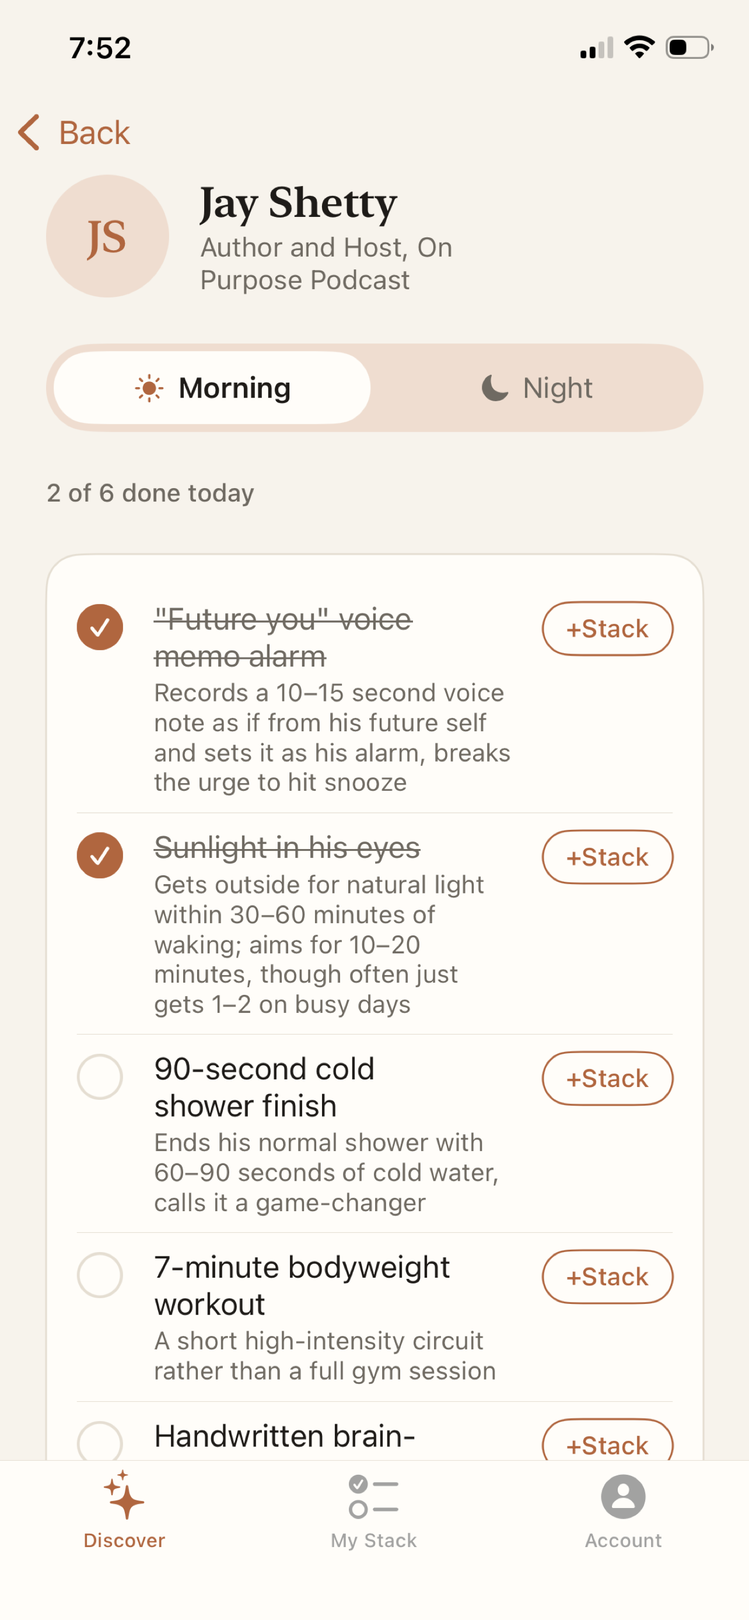
Task: Add Sunlight in his eyes via +Stack
Action: [x=607, y=857]
